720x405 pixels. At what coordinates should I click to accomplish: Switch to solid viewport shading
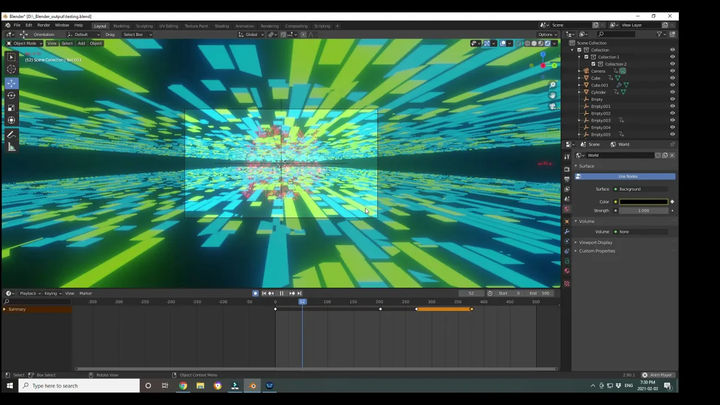[x=534, y=43]
